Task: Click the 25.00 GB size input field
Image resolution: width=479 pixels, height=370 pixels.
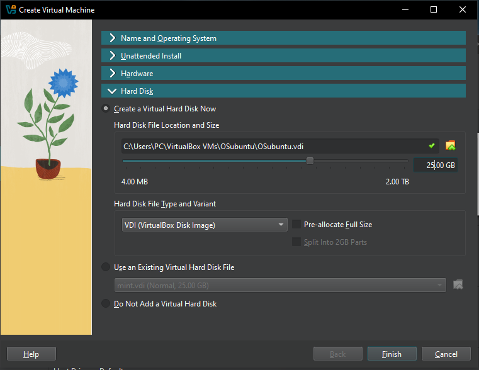Action: [436, 165]
